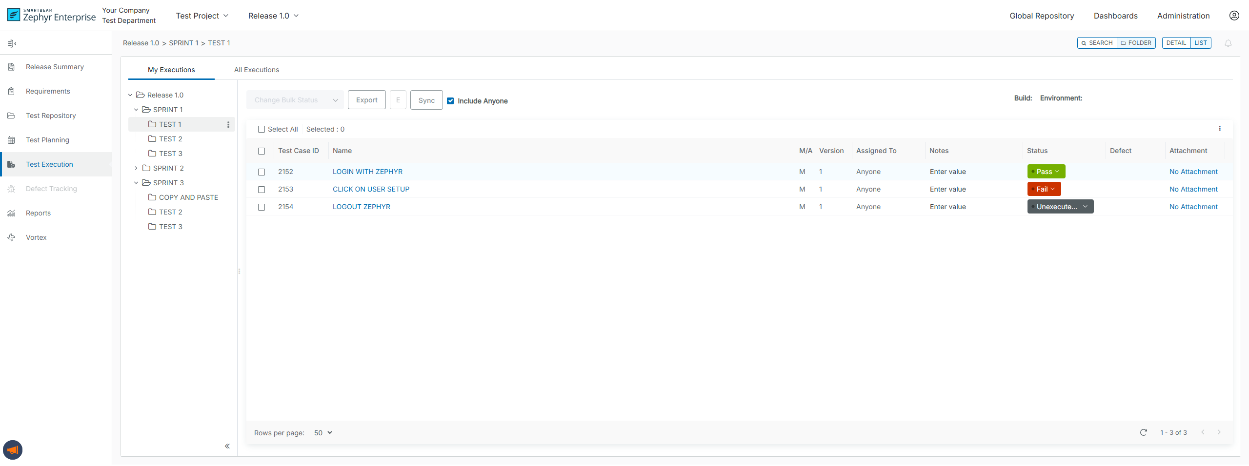Click Notes field for test 2154

point(947,207)
